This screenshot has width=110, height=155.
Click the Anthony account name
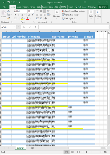tap(92, 7)
